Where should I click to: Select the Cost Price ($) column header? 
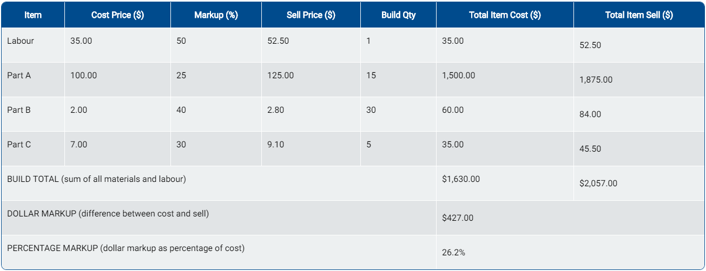coord(117,15)
